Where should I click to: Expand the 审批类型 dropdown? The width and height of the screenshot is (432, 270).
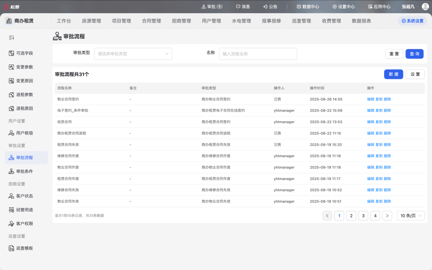coord(133,54)
